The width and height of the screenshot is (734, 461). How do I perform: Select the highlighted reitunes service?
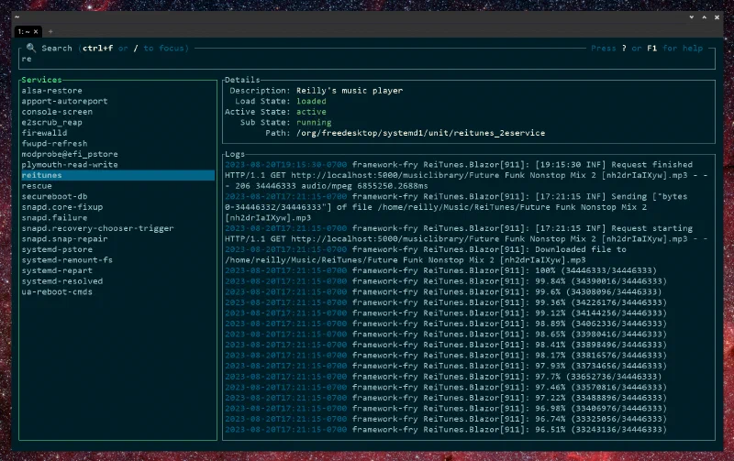[x=118, y=175]
